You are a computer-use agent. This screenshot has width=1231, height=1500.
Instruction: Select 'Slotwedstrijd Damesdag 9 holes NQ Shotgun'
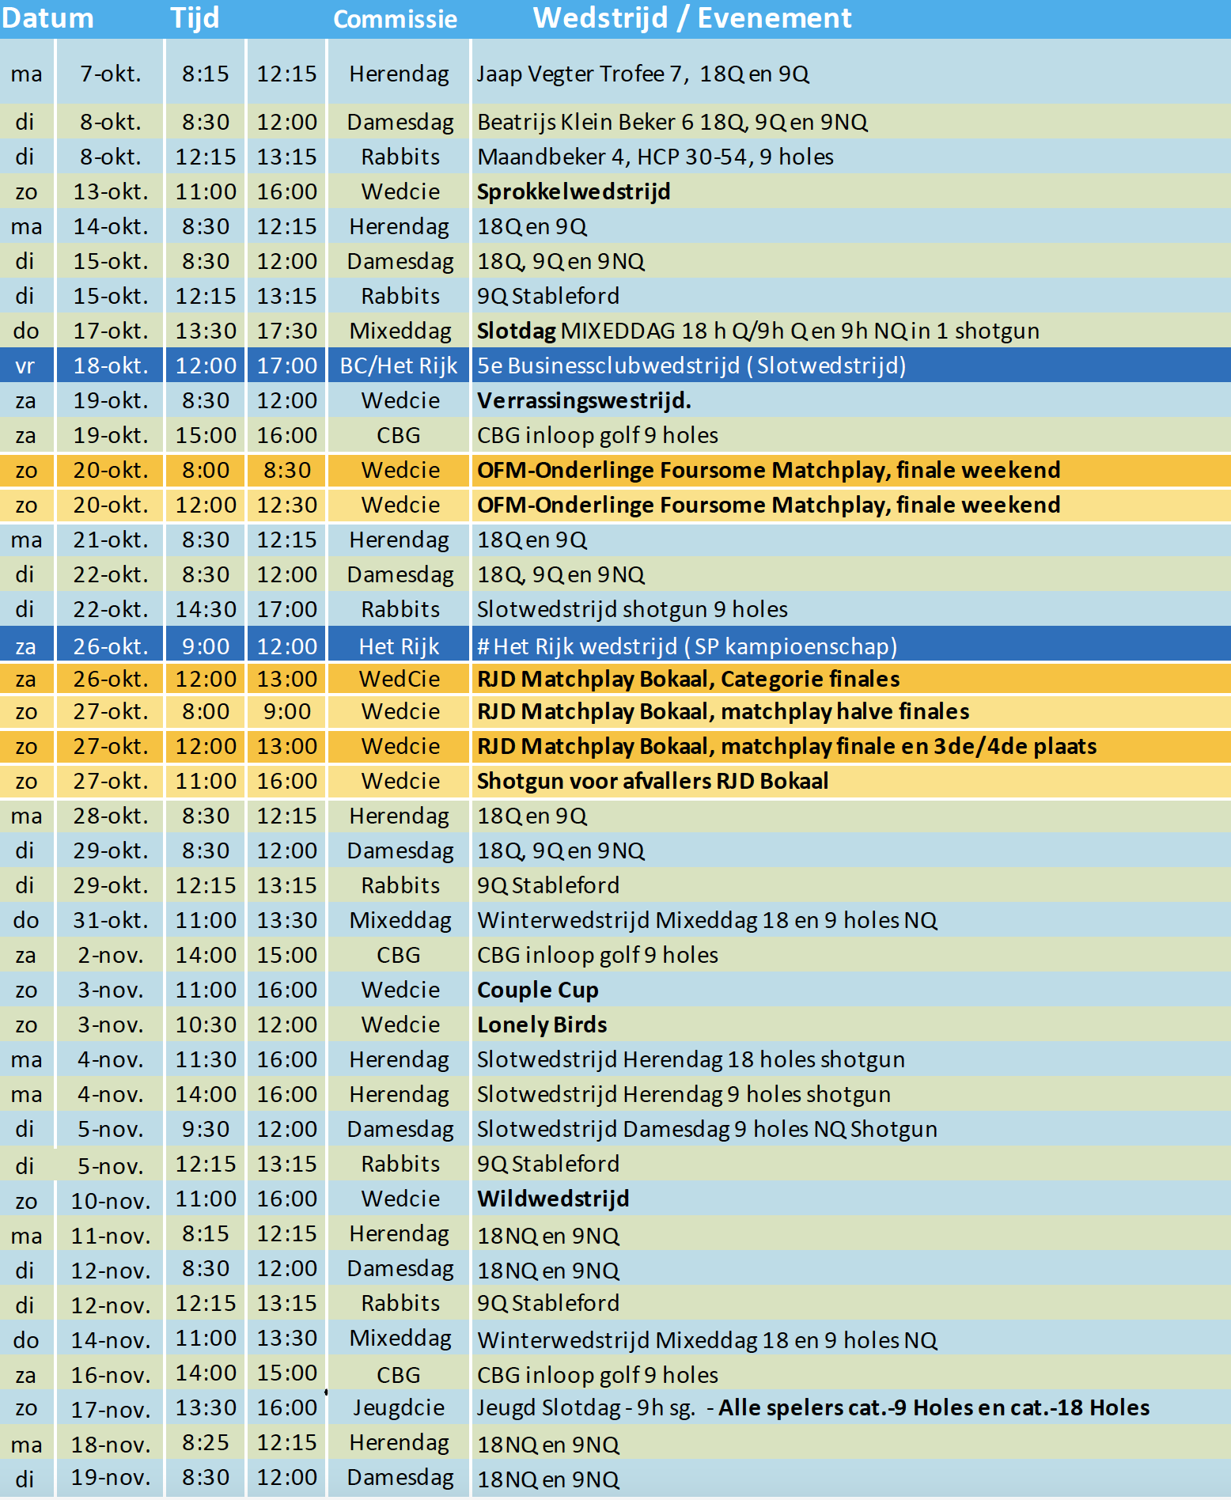point(707,1129)
